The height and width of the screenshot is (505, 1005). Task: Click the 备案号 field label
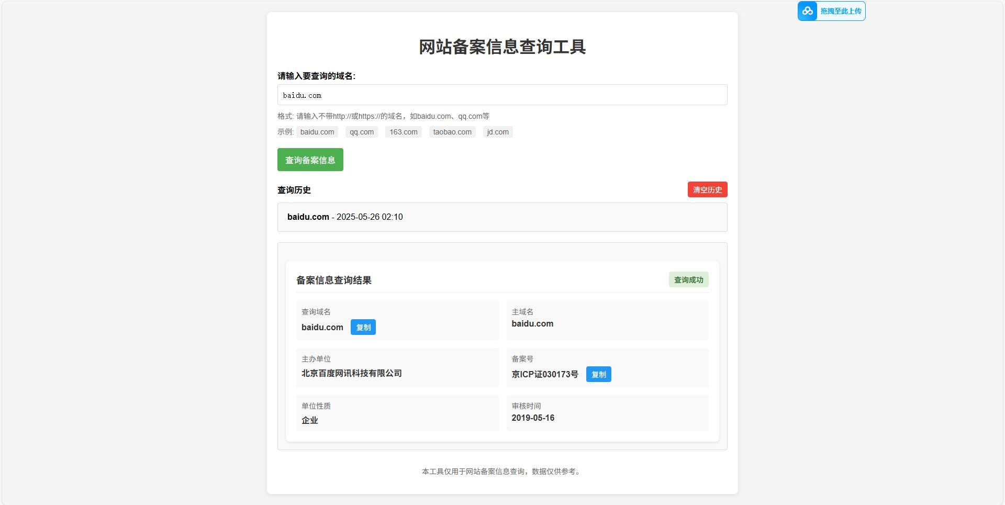coord(523,359)
